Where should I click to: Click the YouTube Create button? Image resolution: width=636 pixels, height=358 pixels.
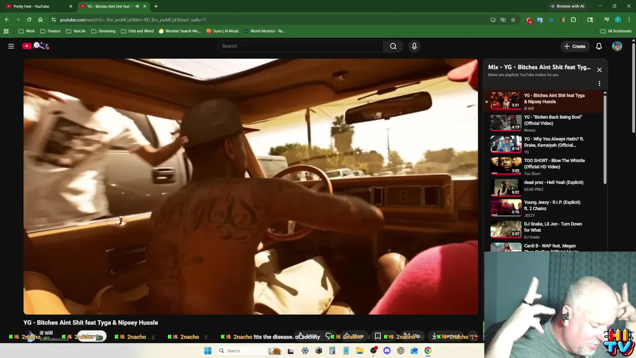[x=574, y=46]
